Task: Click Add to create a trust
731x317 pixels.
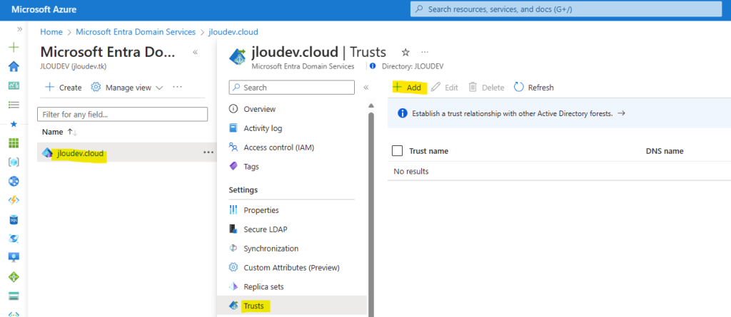Action: point(408,88)
